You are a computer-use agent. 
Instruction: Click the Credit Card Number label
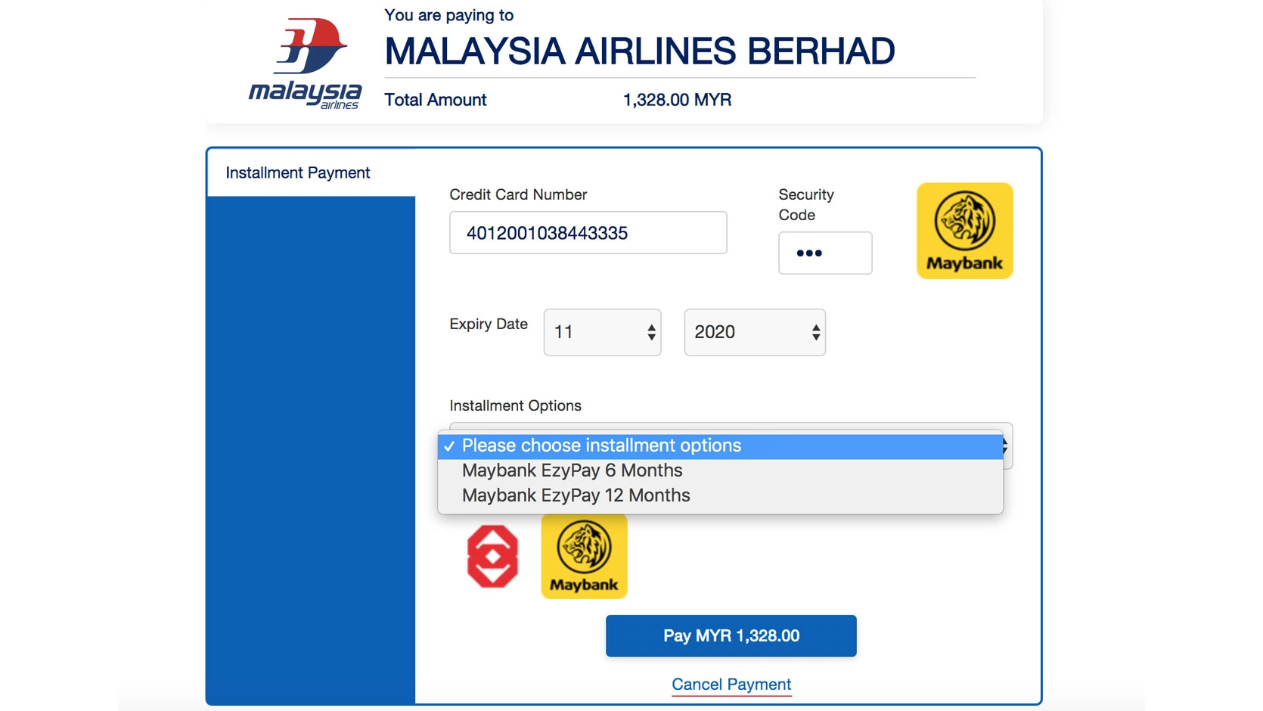tap(518, 194)
